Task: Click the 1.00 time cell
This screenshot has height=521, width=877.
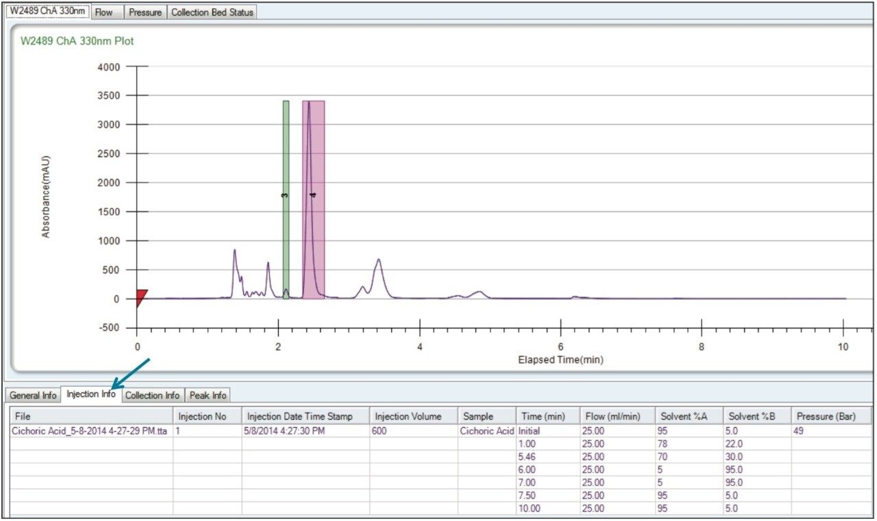Action: (547, 444)
